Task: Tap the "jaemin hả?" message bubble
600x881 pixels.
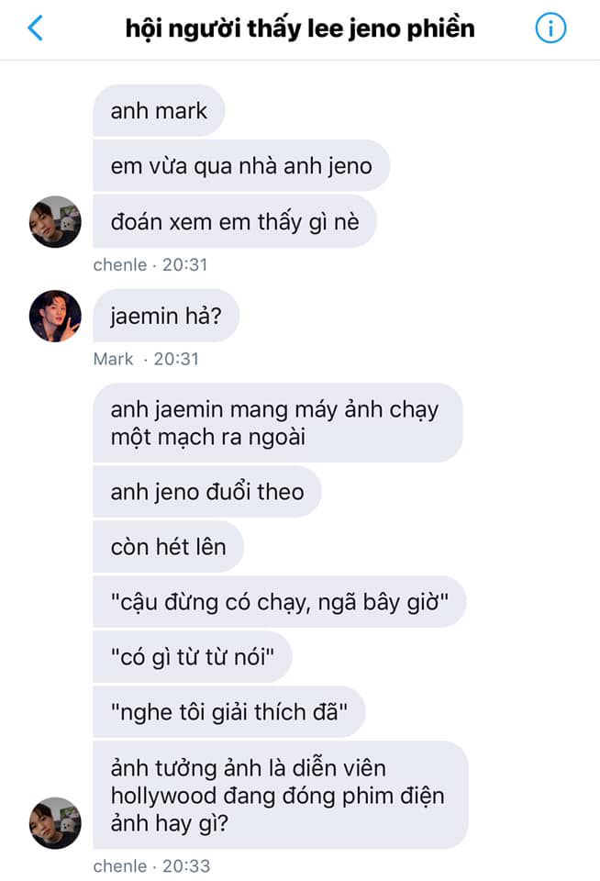Action: click(x=166, y=316)
